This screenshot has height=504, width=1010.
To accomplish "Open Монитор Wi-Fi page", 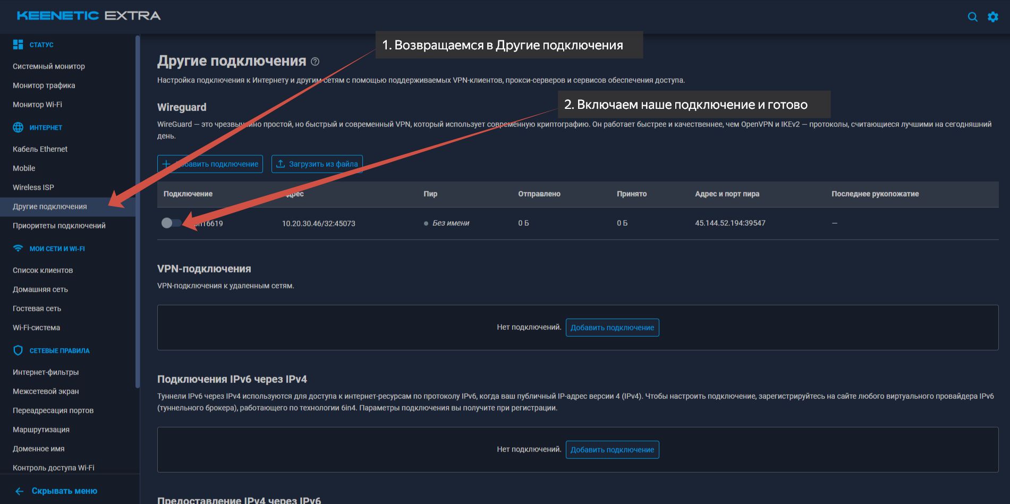I will [37, 105].
